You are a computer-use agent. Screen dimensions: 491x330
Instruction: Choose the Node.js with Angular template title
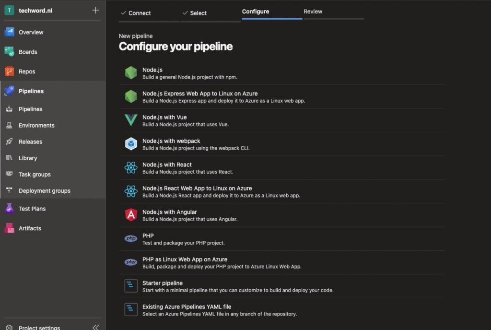pos(170,212)
